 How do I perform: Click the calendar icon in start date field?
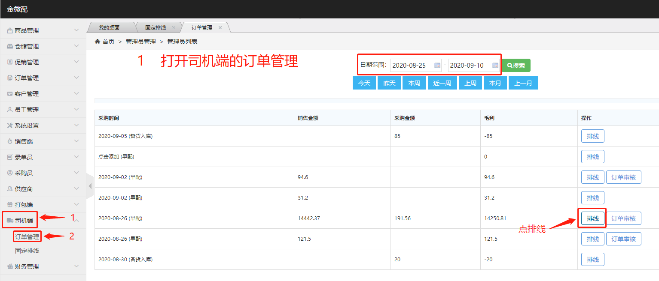437,66
